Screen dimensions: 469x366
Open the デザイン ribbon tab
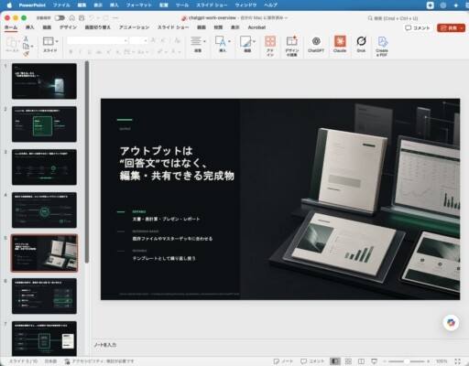(x=68, y=27)
